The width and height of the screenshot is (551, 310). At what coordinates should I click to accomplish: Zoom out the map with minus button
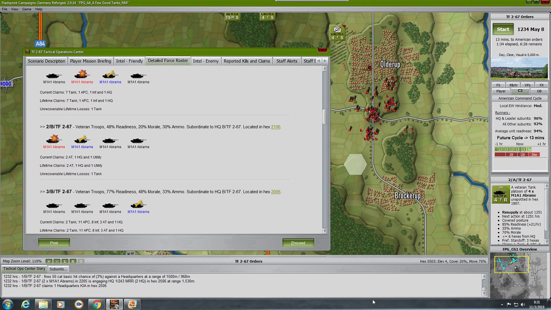(x=57, y=261)
